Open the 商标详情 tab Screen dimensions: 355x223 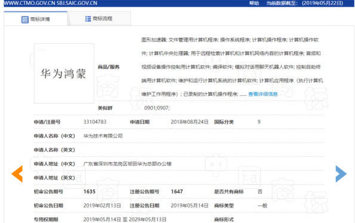point(36,19)
